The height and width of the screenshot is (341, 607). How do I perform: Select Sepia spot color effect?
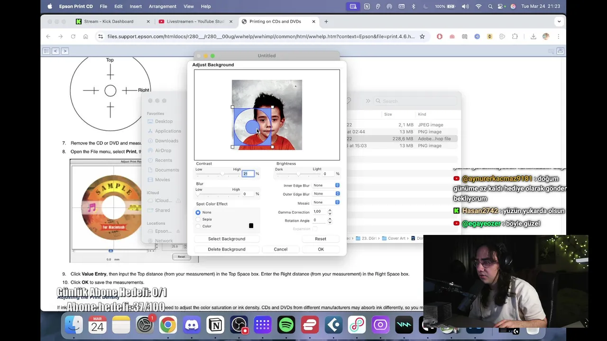point(198,219)
